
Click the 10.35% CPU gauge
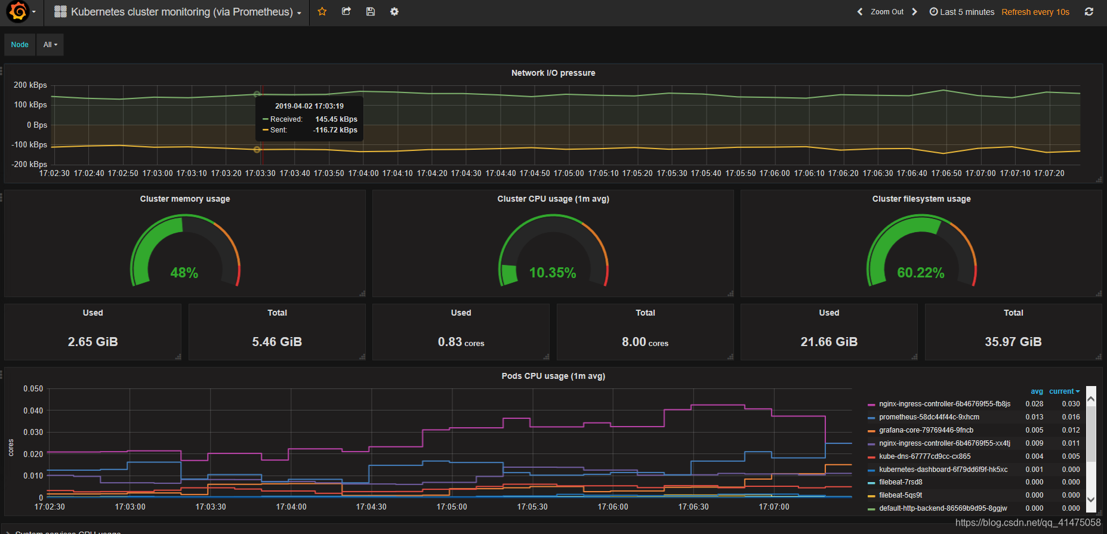pyautogui.click(x=553, y=251)
